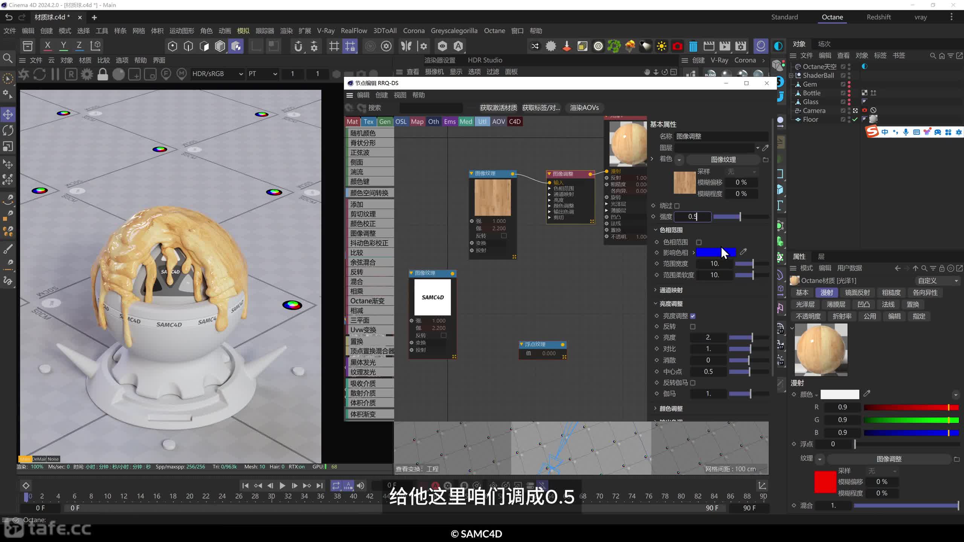Click the blue trash bin icon
The width and height of the screenshot is (964, 542).
pos(693,46)
